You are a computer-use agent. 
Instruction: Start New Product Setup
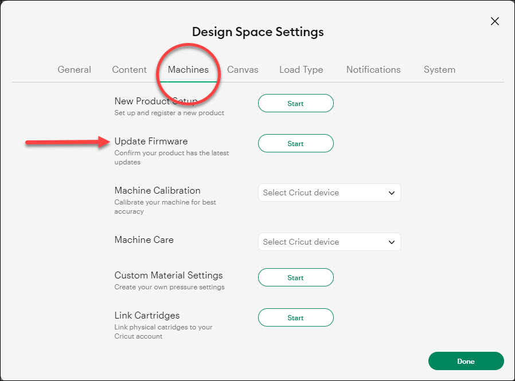click(295, 104)
